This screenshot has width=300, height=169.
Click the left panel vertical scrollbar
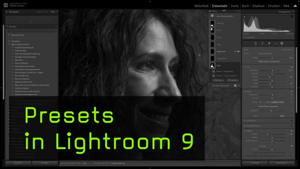3,62
